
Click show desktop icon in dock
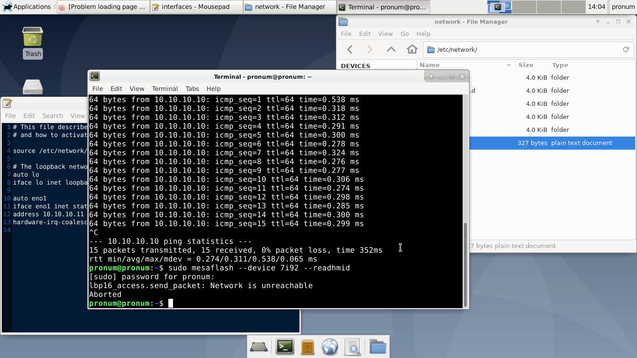pos(259,347)
